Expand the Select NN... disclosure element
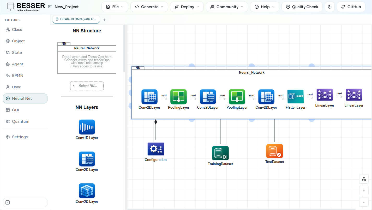 click(87, 86)
